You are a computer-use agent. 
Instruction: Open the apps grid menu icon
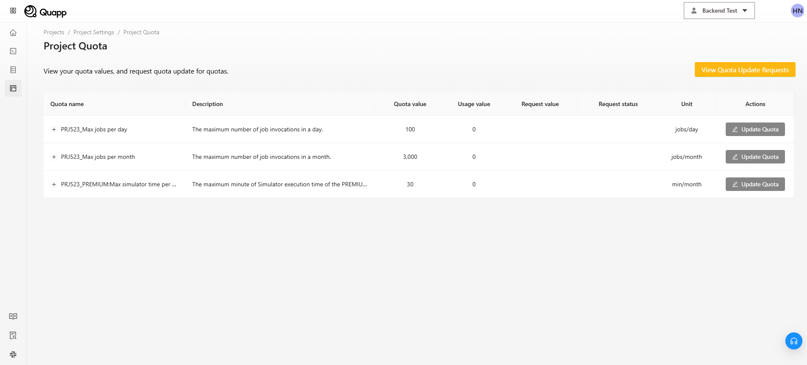pos(13,11)
